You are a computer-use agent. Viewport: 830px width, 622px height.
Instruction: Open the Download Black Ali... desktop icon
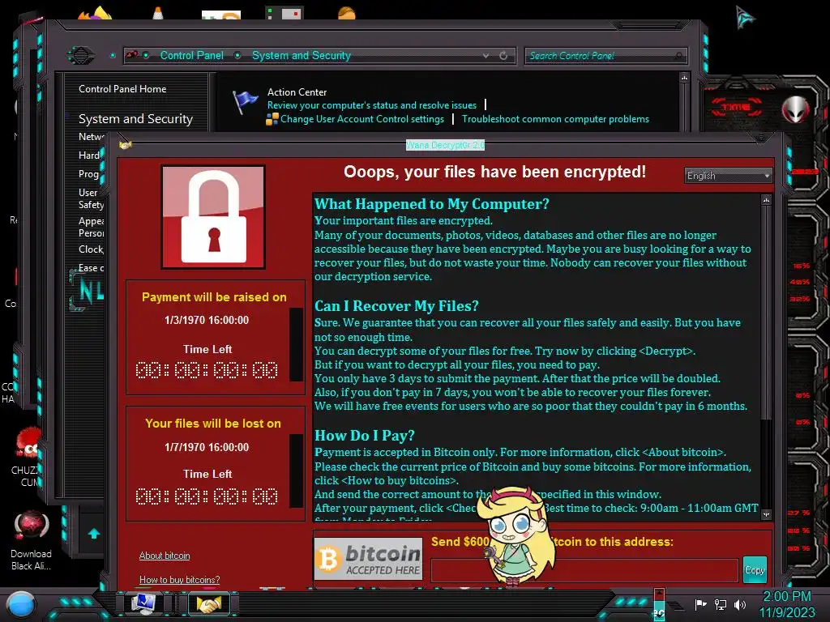click(x=32, y=540)
